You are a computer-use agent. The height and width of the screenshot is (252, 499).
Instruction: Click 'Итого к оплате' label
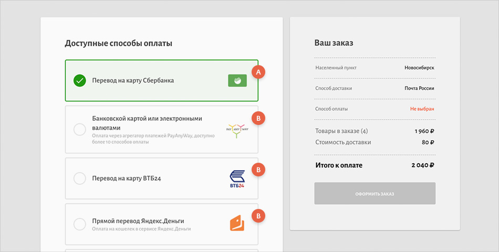[339, 165]
